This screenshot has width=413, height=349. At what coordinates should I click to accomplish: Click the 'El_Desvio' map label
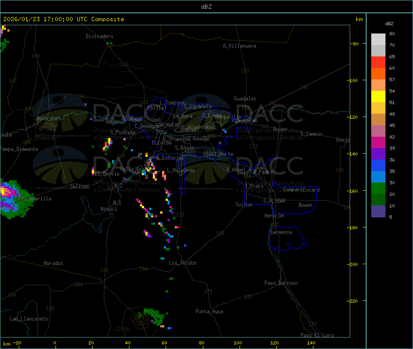click(107, 174)
